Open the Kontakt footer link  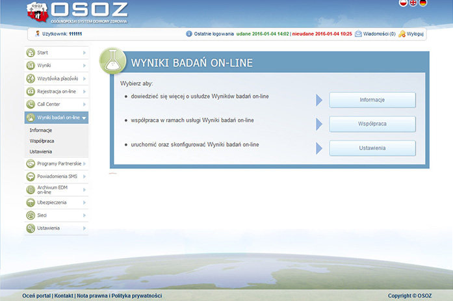point(64,296)
